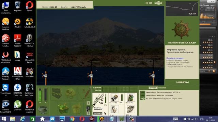The image size is (218, 122).
Task: Open the TeamViewer 10 desktop shortcut
Action: click(5, 90)
